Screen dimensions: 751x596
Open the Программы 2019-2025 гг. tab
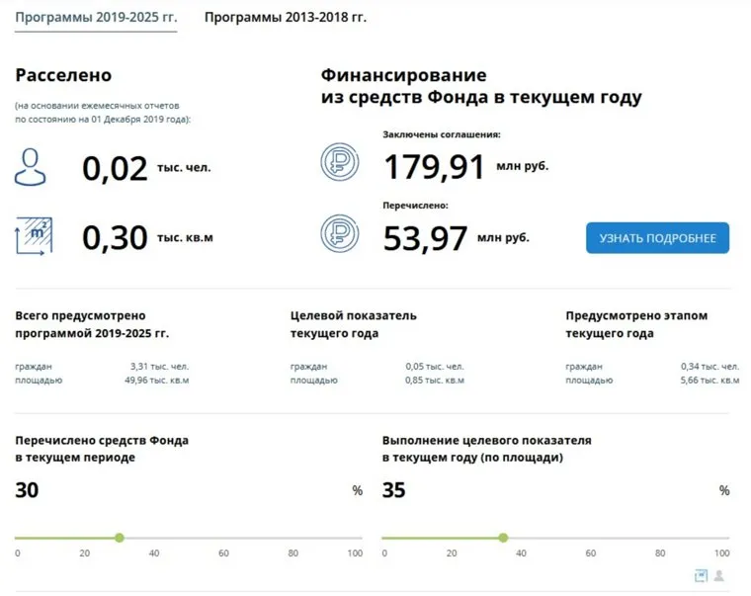(96, 18)
